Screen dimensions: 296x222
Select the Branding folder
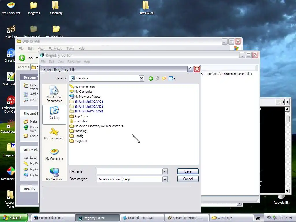coord(78,131)
